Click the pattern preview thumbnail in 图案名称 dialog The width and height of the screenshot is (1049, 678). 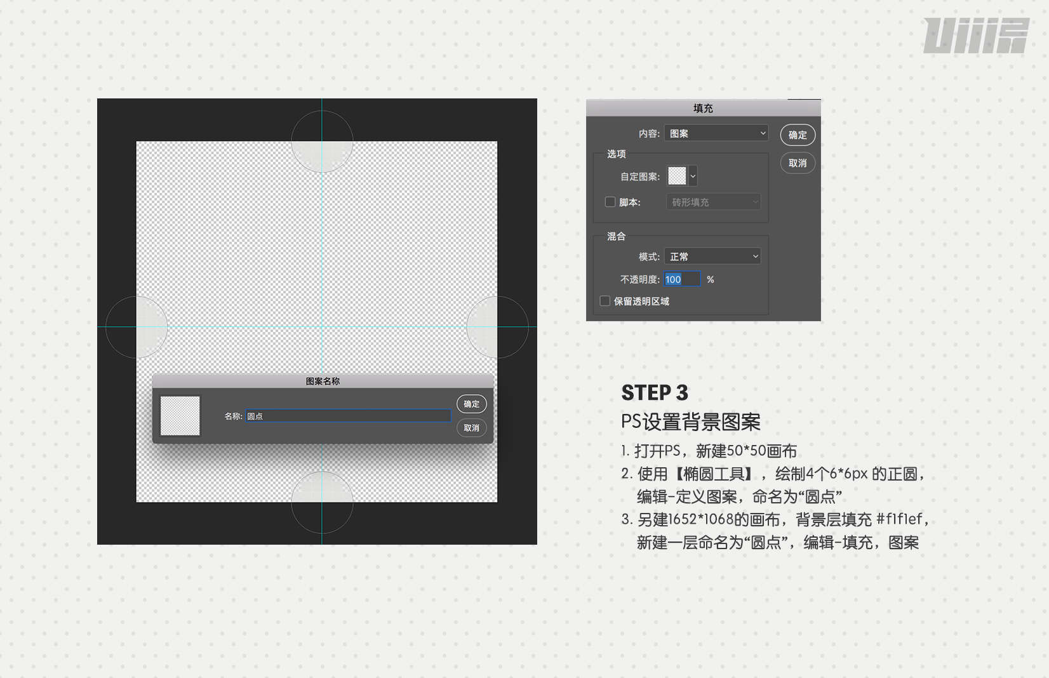click(x=180, y=416)
